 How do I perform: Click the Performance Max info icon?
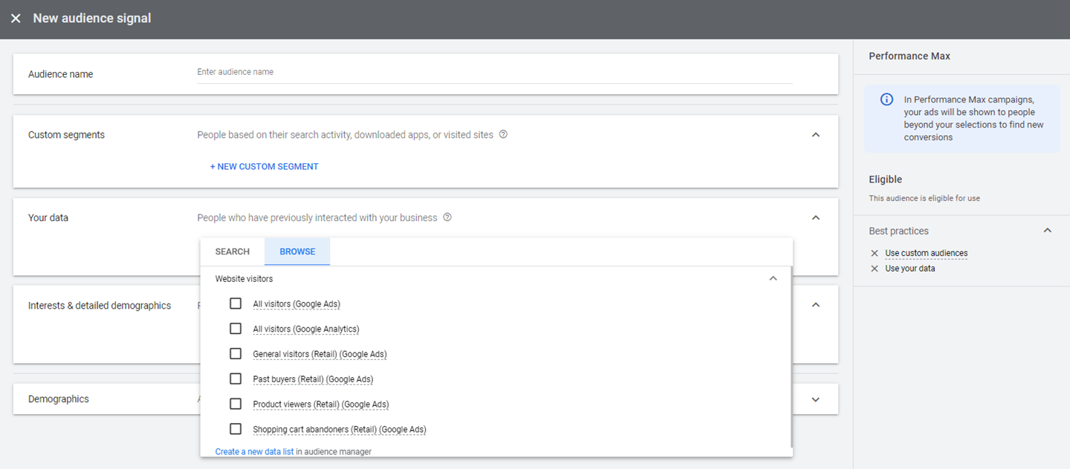pyautogui.click(x=886, y=99)
